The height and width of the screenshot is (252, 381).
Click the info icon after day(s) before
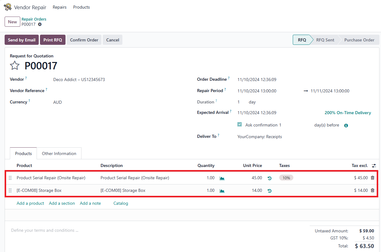pyautogui.click(x=346, y=126)
